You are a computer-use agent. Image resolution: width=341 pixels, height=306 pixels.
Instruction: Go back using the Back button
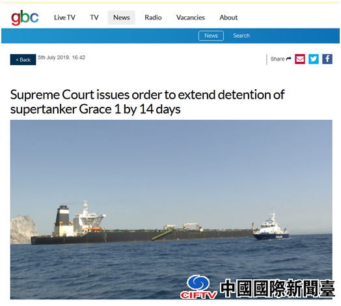(x=23, y=60)
